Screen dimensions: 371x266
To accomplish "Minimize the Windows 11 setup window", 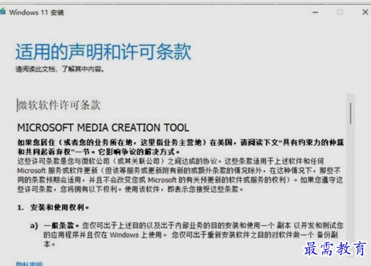I will tap(315, 12).
